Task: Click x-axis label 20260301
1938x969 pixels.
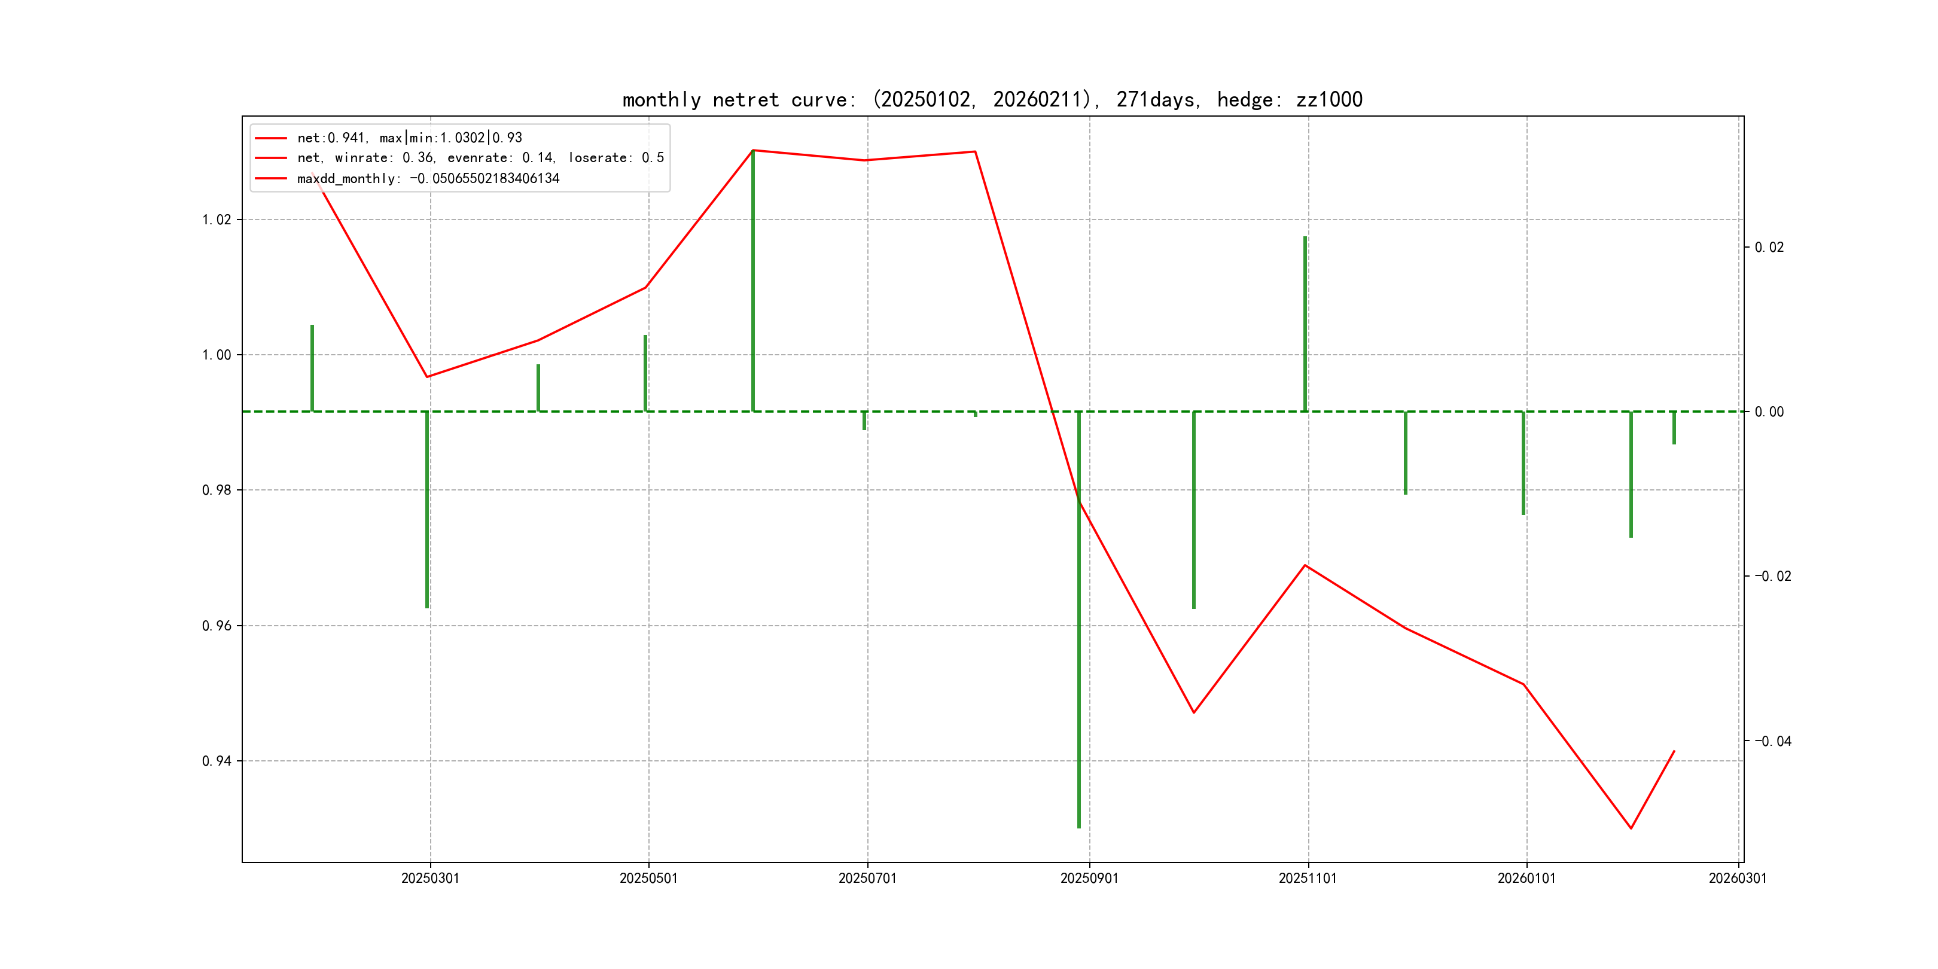Action: 1737,878
